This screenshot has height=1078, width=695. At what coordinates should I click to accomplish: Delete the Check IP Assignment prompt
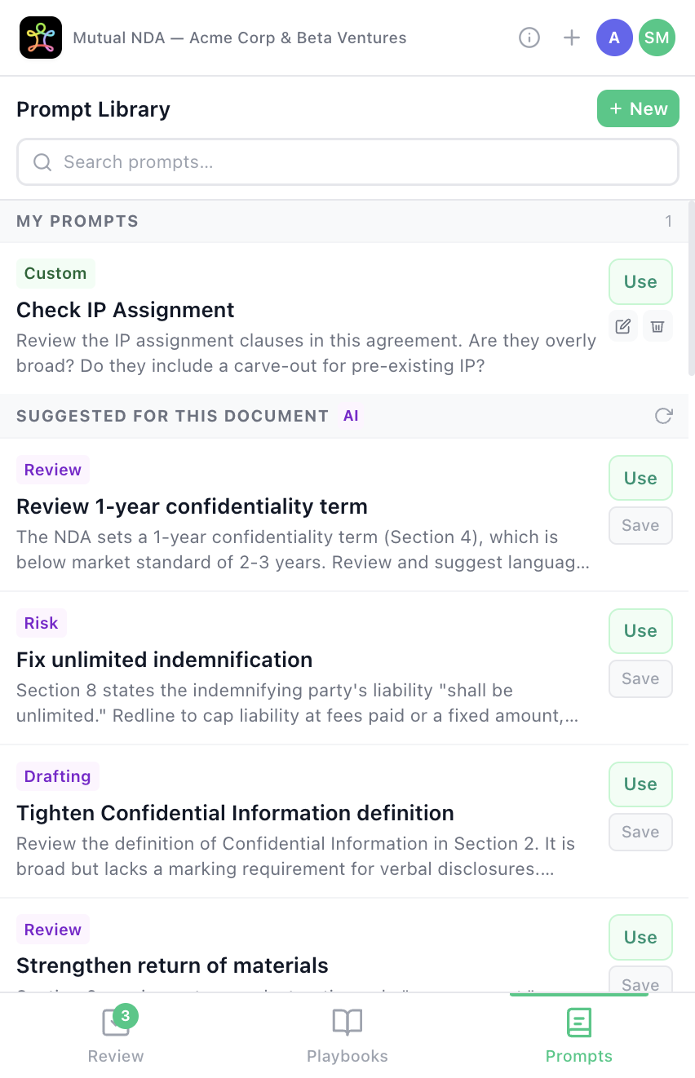click(x=657, y=326)
